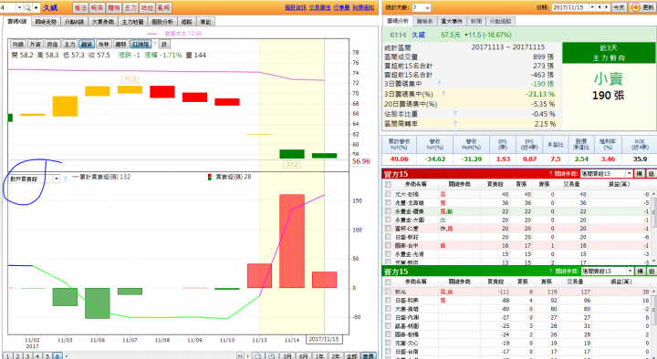Tick the checkbox for the 日盛-內湖 row
Screen dimensions: 657x359
(388, 318)
